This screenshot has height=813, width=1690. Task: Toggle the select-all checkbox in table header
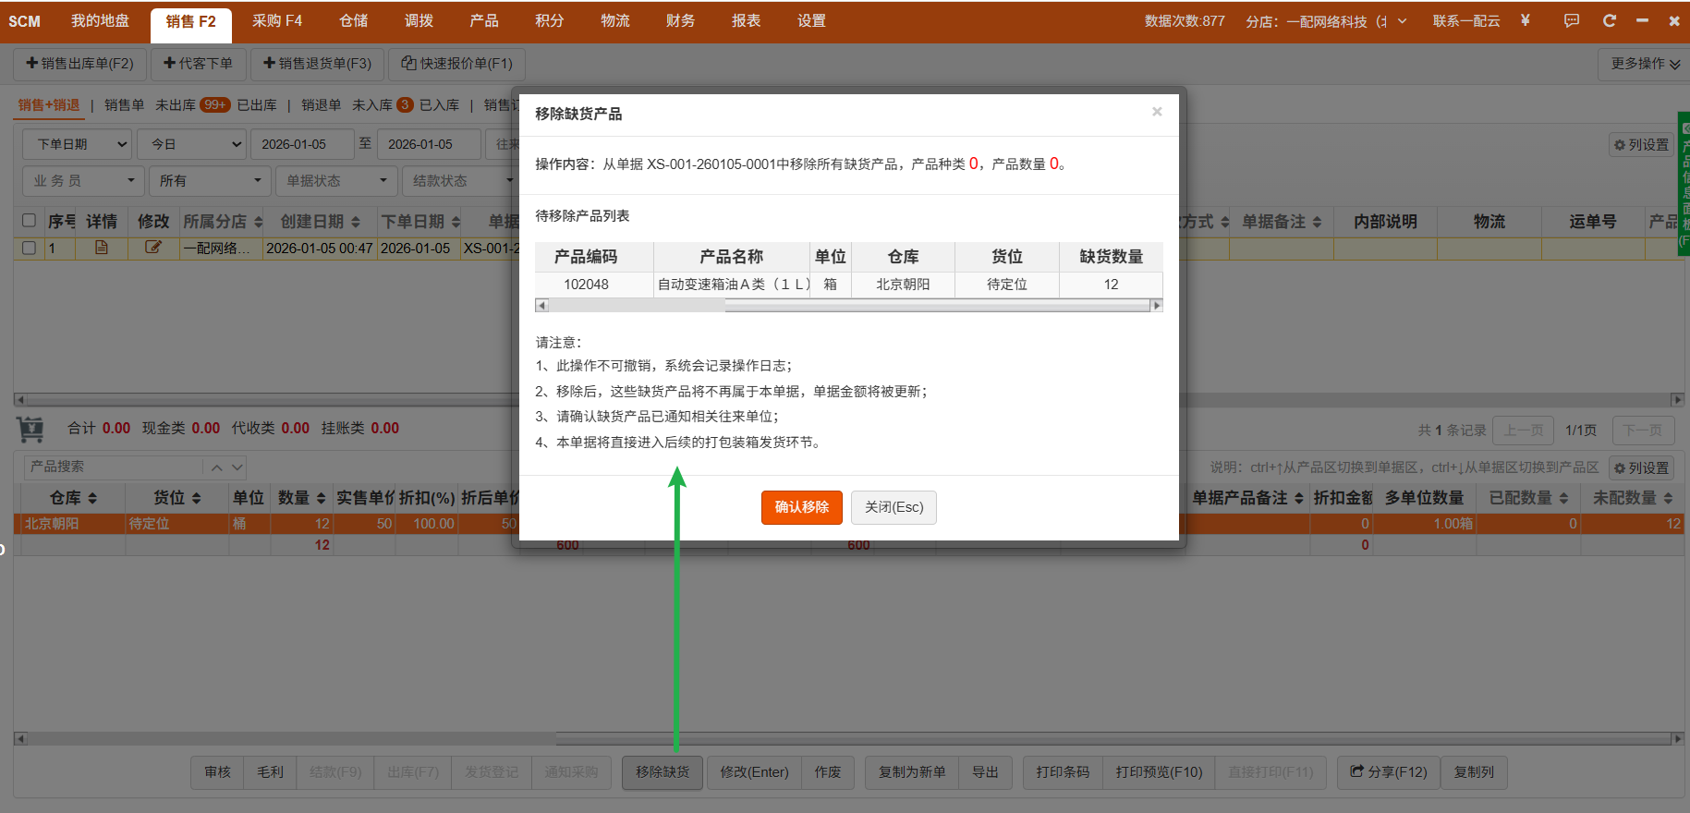(x=29, y=221)
